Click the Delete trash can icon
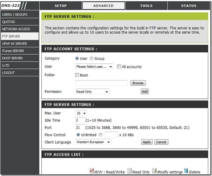 (x=186, y=171)
